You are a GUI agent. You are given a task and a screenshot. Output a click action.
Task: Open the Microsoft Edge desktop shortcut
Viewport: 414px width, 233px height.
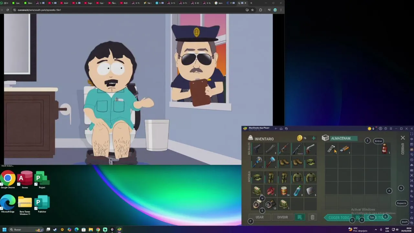click(8, 204)
